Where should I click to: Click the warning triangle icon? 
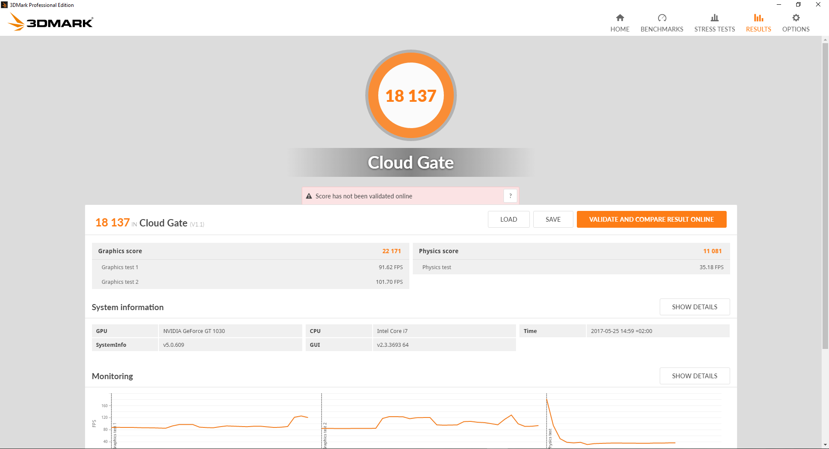click(x=309, y=196)
